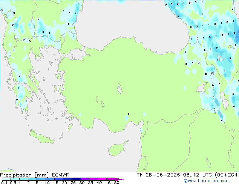Click the legend label "50"
This screenshot has height=184, width=239.
116,182
